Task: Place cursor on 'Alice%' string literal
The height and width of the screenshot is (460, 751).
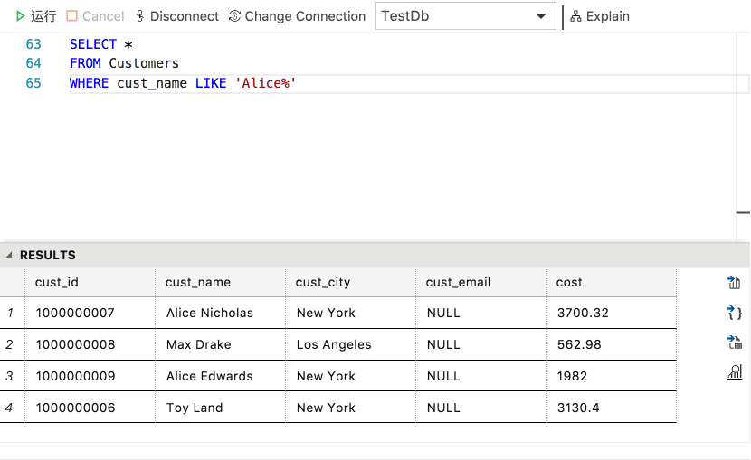Action: (265, 83)
